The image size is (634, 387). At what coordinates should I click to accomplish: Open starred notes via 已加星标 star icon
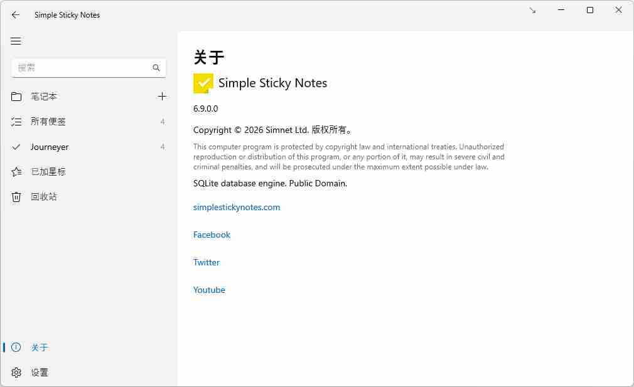(x=16, y=171)
